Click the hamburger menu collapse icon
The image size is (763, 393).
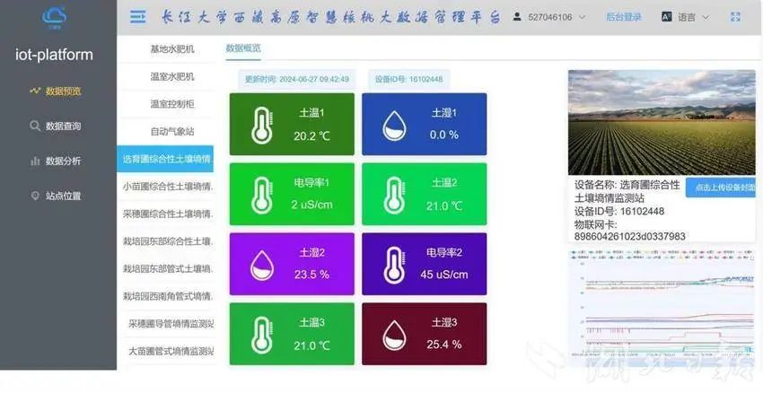[x=137, y=17]
